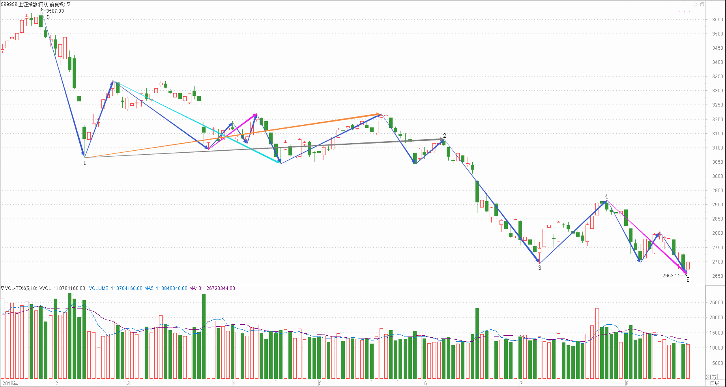This screenshot has height=387, width=726.
Task: Select wave point label 2
Action: tap(445, 136)
